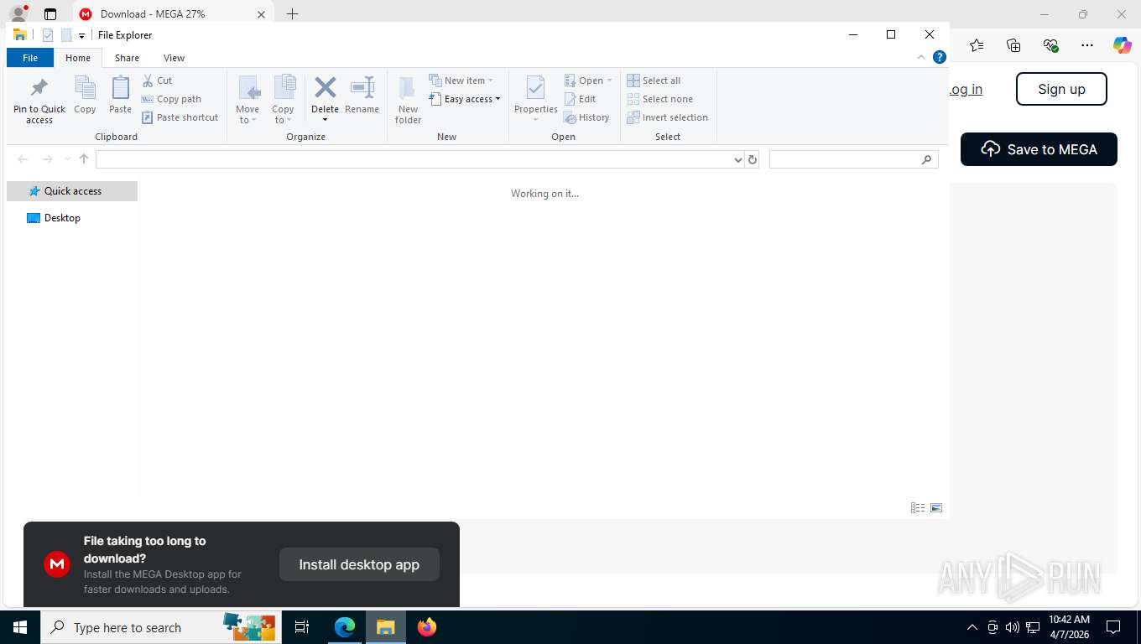Open the Easy access dropdown
The image size is (1141, 644).
pyautogui.click(x=464, y=99)
